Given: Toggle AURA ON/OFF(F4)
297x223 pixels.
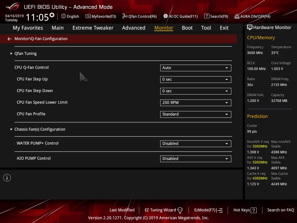Looking at the screenshot, I should click(x=252, y=16).
